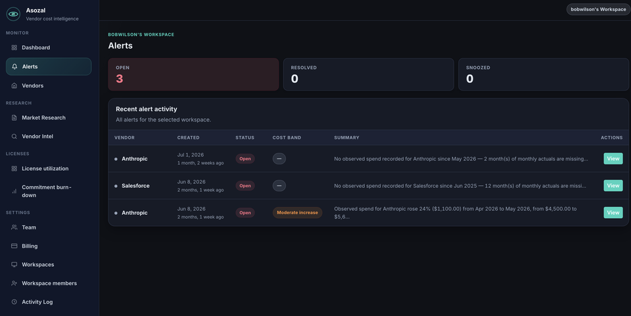Open Workspaces settings
The image size is (631, 316).
[49, 265]
